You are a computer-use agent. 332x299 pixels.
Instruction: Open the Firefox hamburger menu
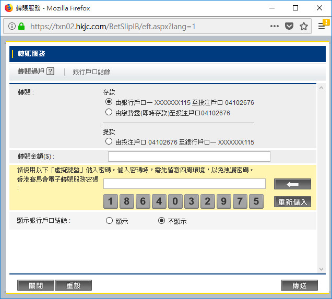click(322, 26)
